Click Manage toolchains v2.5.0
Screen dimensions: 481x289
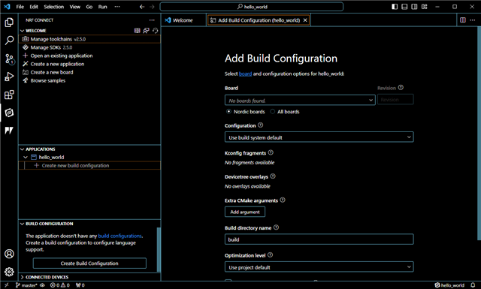pos(89,39)
